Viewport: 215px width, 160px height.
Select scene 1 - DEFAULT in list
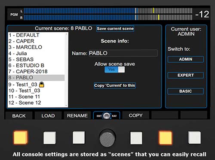pos(37,35)
